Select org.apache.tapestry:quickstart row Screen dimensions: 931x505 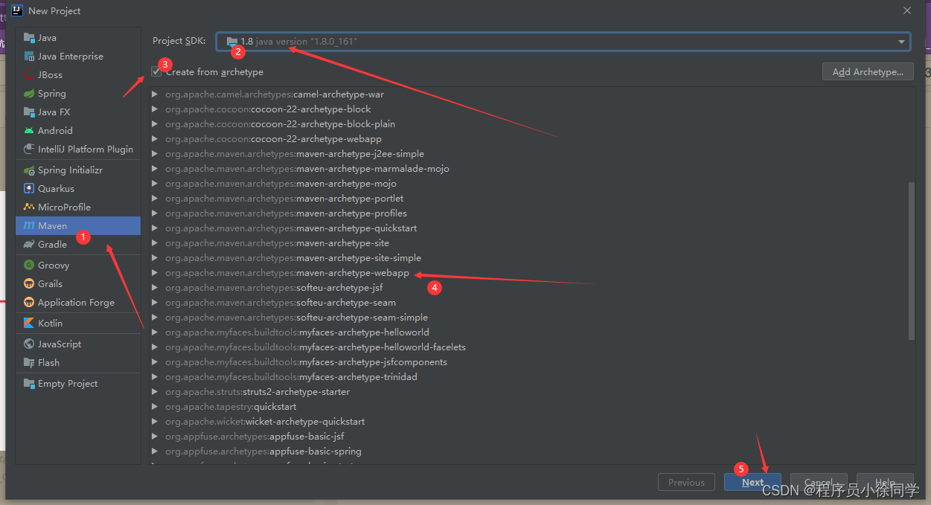pyautogui.click(x=528, y=407)
